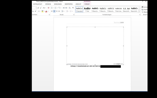Open the FORMAT ribbon tab
157x98 pixels.
tap(87, 4)
